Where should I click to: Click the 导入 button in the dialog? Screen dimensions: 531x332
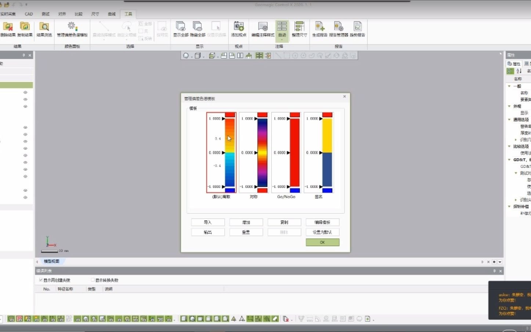pyautogui.click(x=208, y=222)
